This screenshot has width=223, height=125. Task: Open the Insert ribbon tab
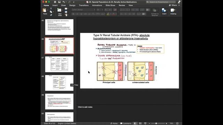click(55, 6)
